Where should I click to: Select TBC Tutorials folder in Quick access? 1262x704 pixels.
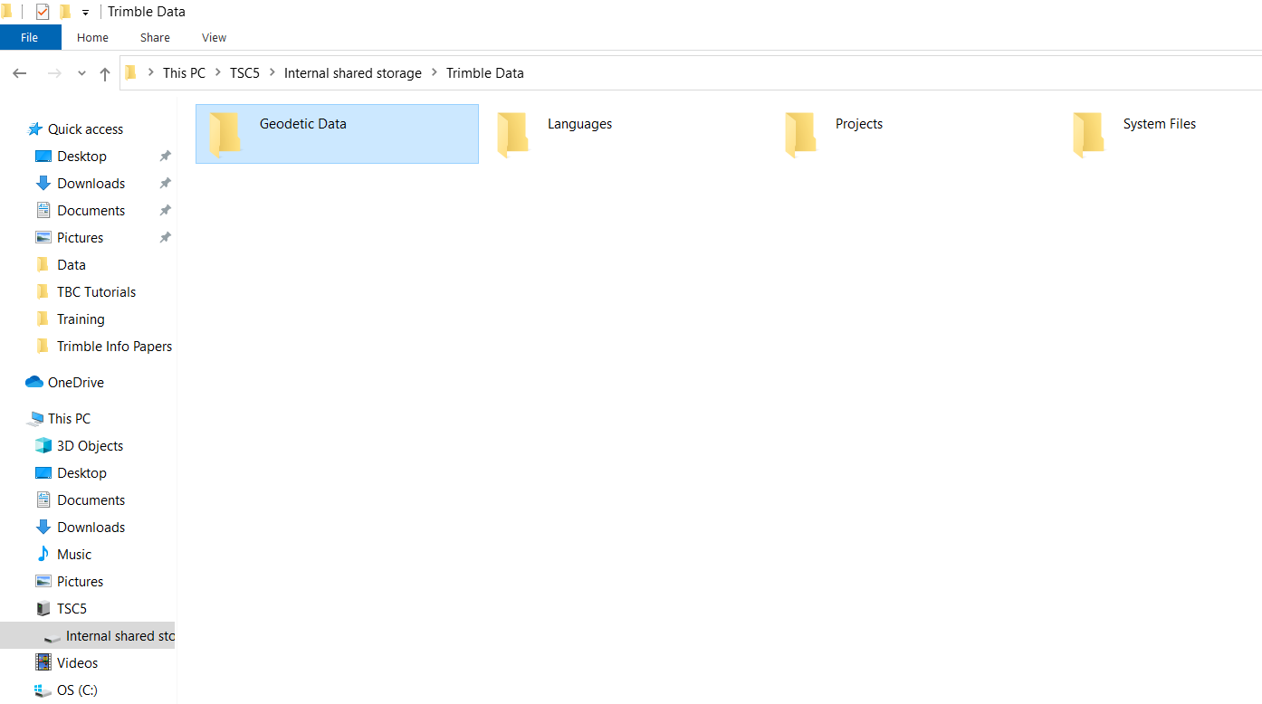point(96,291)
